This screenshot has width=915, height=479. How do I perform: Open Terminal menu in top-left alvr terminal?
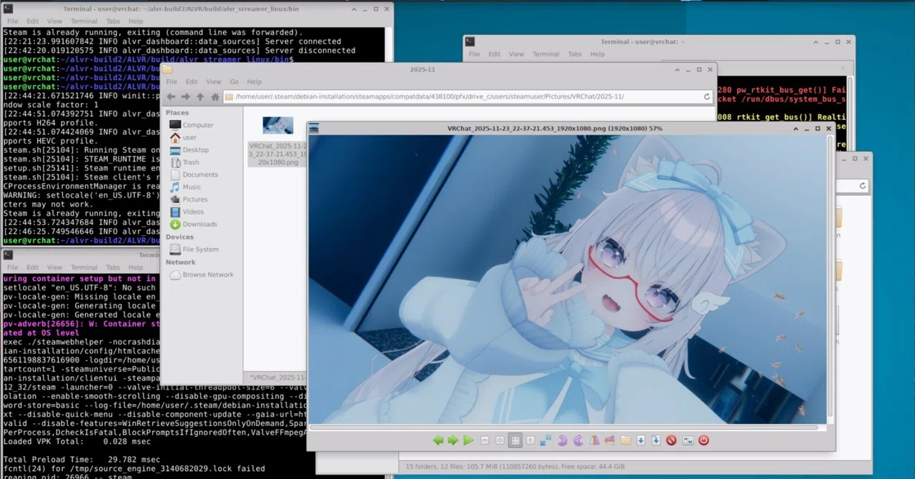(84, 21)
